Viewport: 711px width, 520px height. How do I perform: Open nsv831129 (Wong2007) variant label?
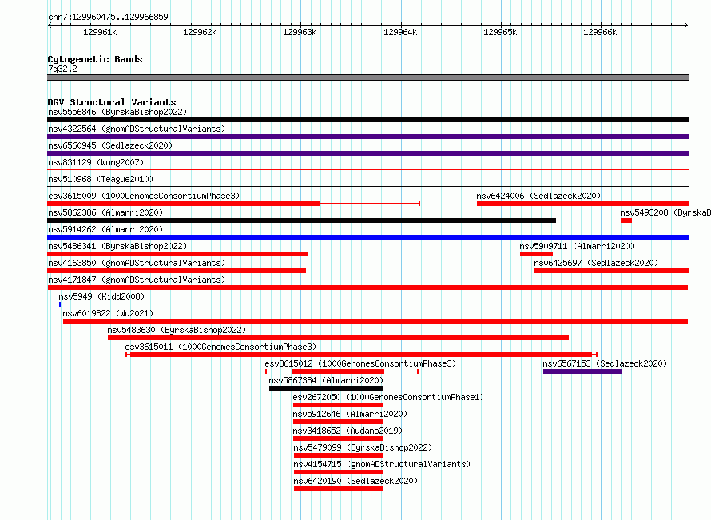pyautogui.click(x=96, y=162)
